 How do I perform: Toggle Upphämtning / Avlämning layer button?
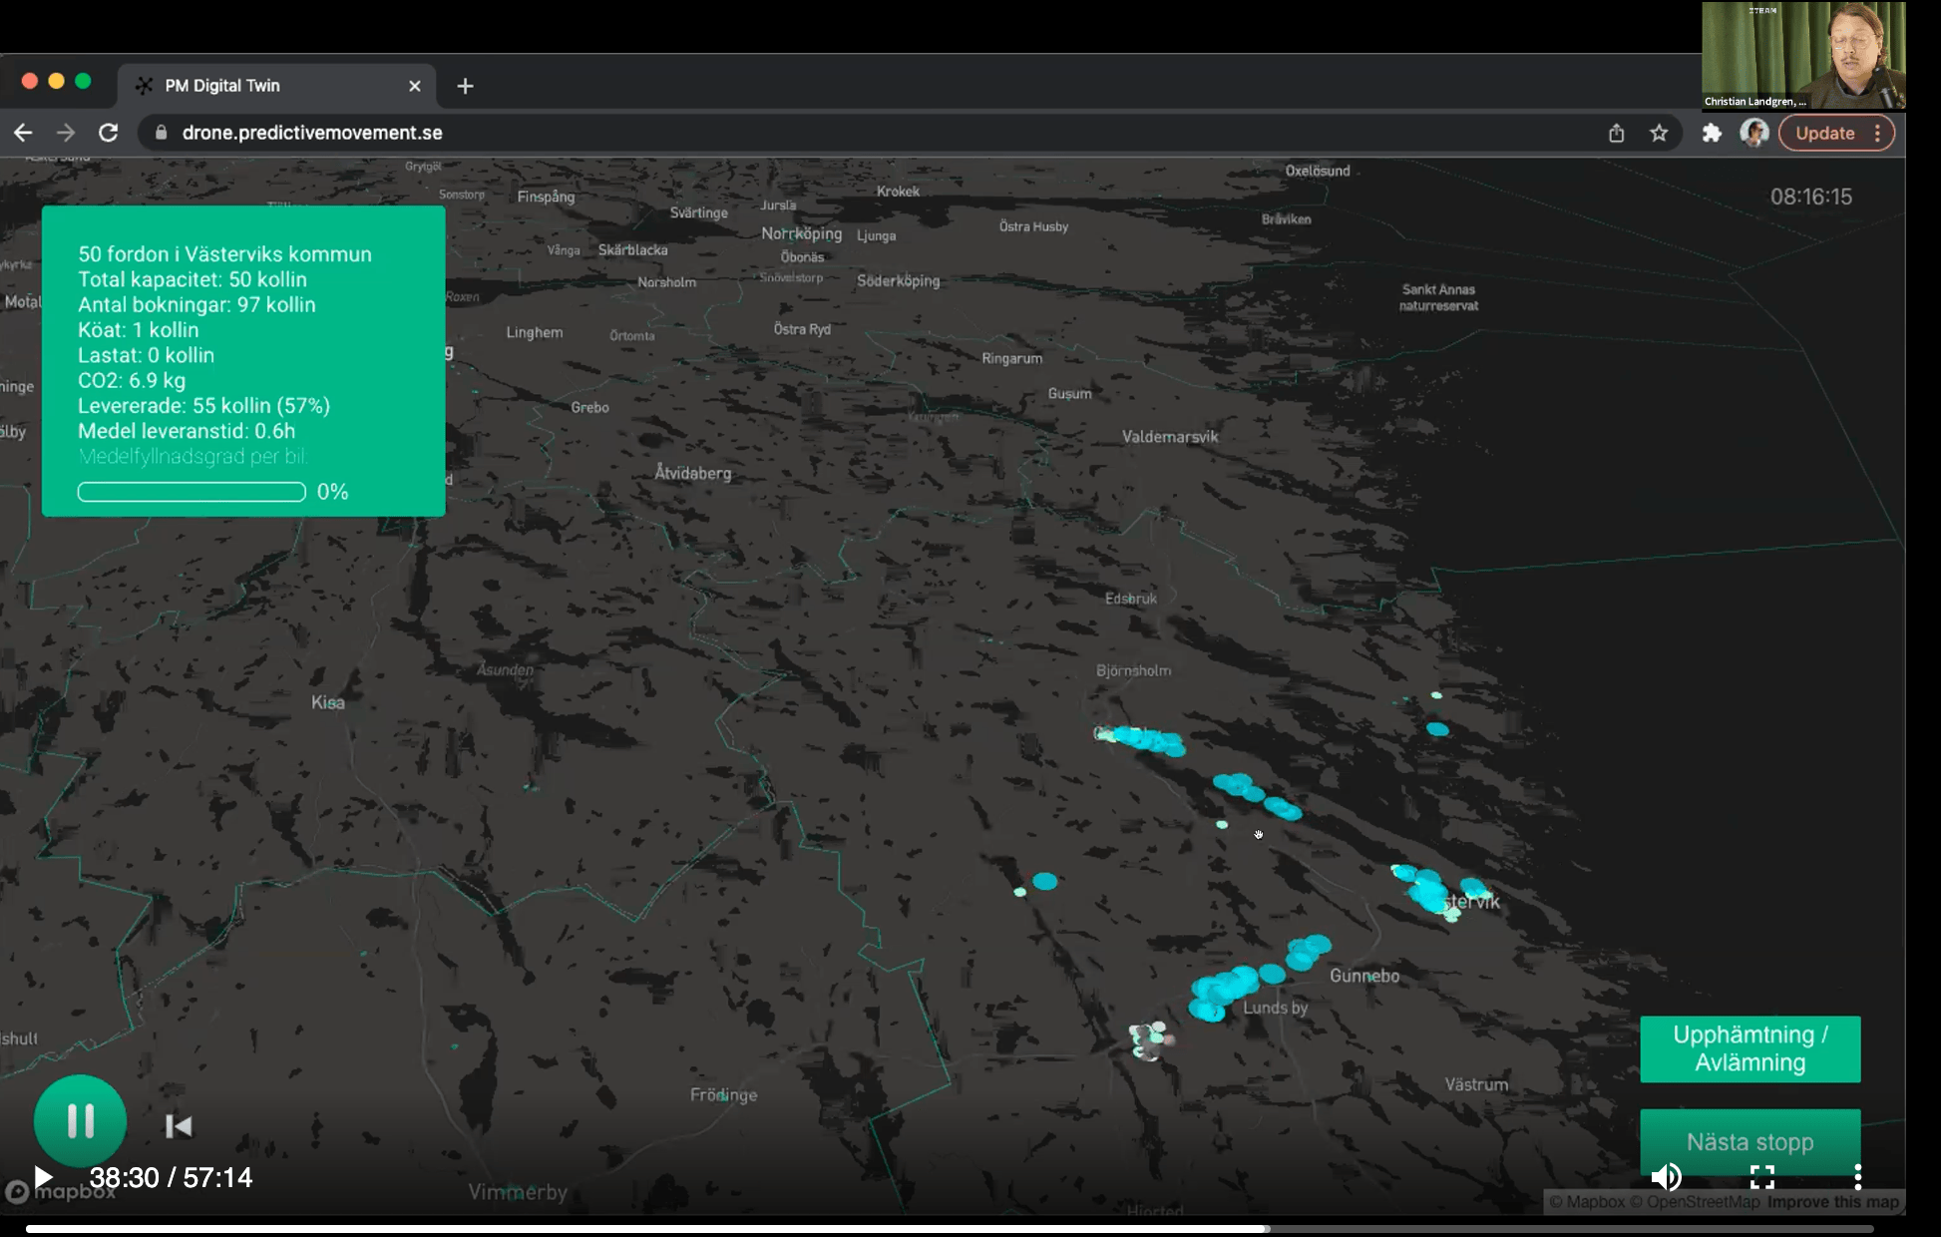pos(1749,1048)
